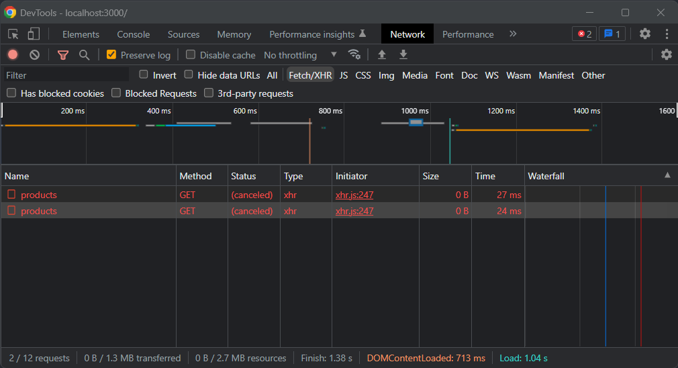Select the Fetch/XHR filter
Viewport: 678px width, 368px height.
pos(310,75)
